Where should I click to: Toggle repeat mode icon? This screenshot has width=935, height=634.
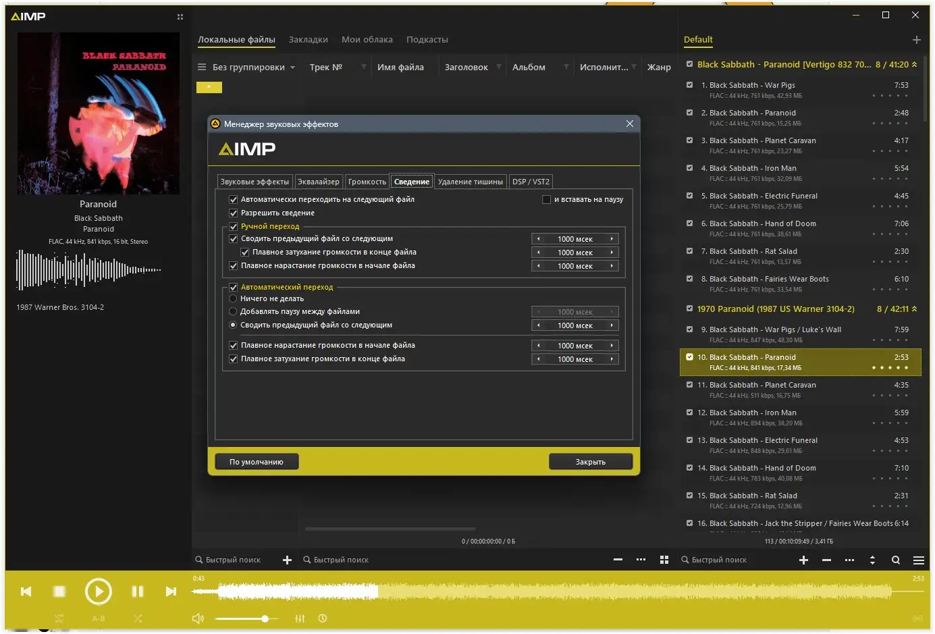tap(59, 618)
